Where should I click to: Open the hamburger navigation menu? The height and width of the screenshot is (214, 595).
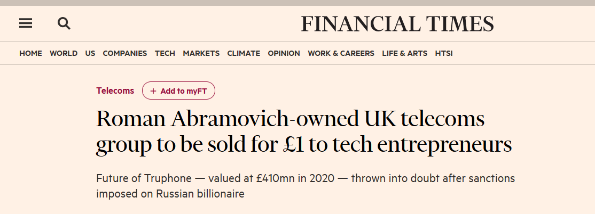pos(26,23)
